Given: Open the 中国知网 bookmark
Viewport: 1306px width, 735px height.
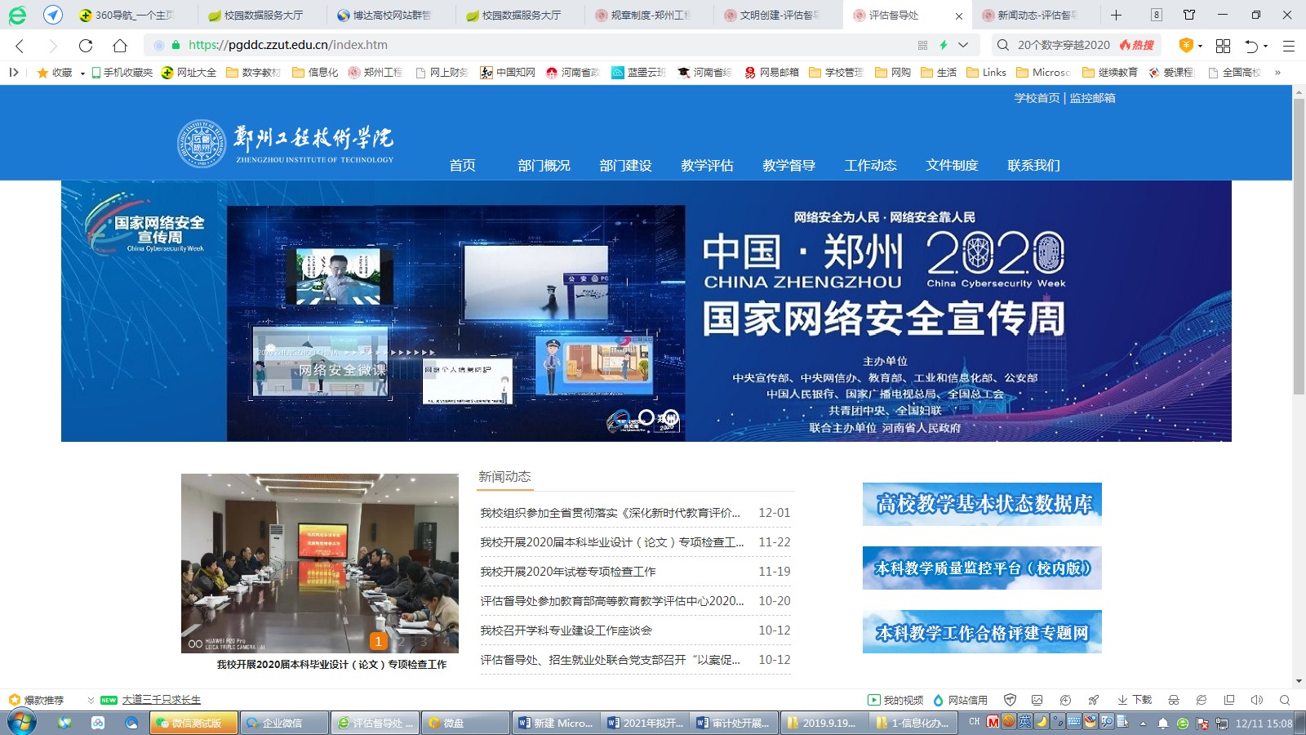Looking at the screenshot, I should [x=508, y=73].
